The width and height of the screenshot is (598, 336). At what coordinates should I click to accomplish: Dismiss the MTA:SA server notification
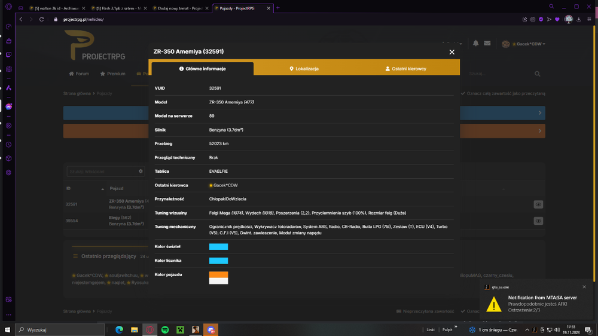click(584, 287)
